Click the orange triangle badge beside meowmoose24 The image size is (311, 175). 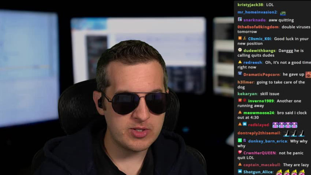pos(240,112)
